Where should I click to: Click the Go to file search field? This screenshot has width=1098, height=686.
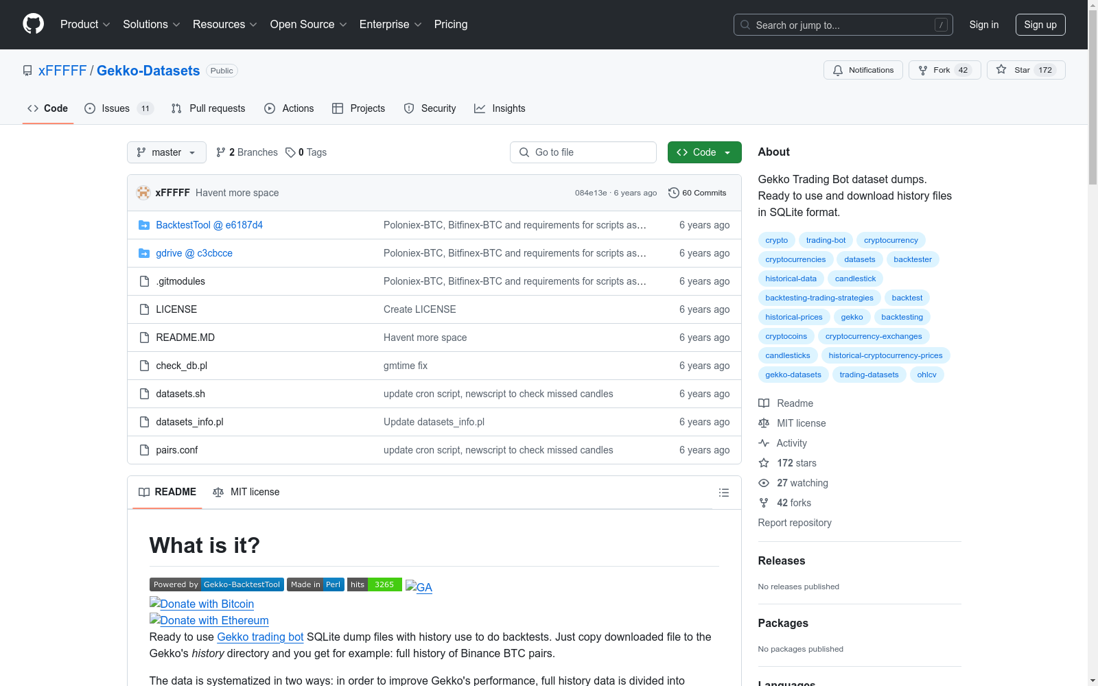click(x=583, y=152)
